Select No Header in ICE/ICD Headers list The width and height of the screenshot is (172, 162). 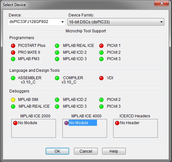click(x=130, y=123)
